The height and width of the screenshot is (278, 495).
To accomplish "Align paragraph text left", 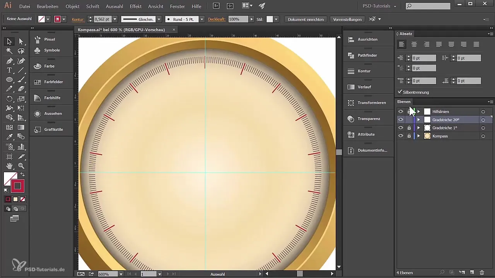I will click(x=402, y=44).
